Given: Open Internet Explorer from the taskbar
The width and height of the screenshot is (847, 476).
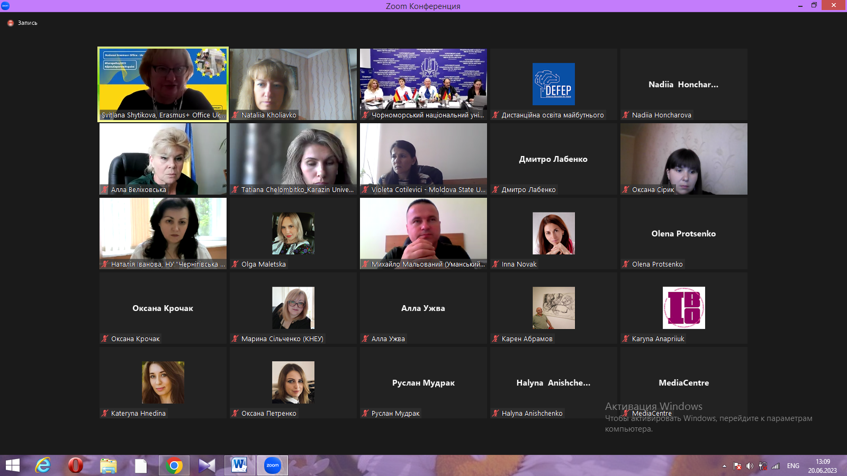Looking at the screenshot, I should coord(43,465).
